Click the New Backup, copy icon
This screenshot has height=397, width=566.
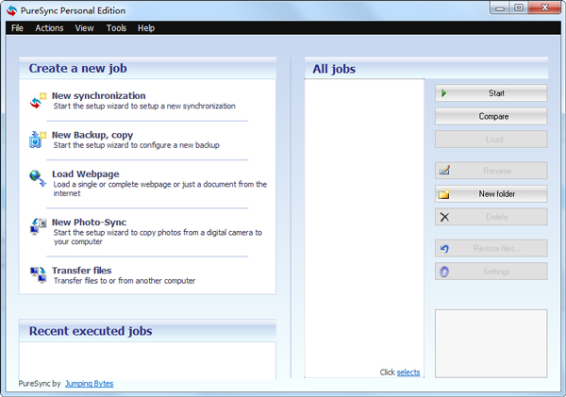click(x=38, y=140)
